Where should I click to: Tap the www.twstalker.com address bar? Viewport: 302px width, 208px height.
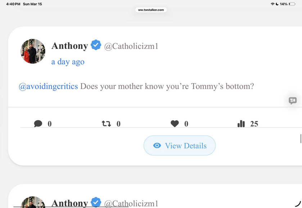point(151,10)
